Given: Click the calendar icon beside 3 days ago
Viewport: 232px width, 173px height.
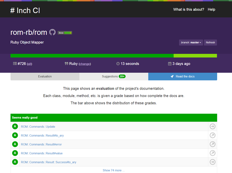Looking at the screenshot, I should coord(170,64).
